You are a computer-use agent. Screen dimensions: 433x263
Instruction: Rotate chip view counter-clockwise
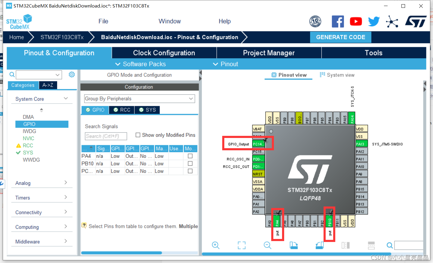pos(320,245)
